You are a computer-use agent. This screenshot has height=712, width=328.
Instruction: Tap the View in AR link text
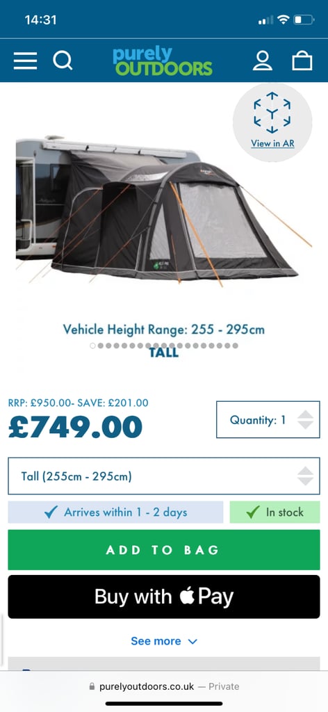[x=272, y=143]
